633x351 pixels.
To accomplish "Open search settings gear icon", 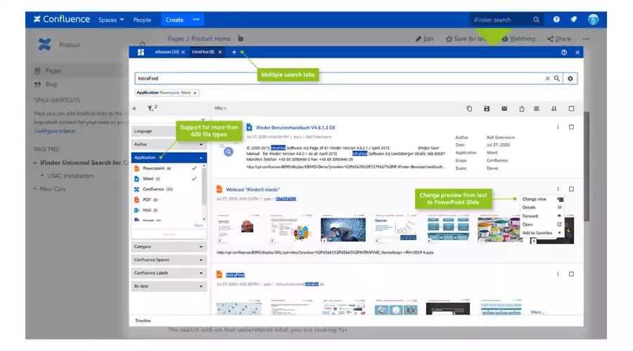I will click(x=570, y=79).
